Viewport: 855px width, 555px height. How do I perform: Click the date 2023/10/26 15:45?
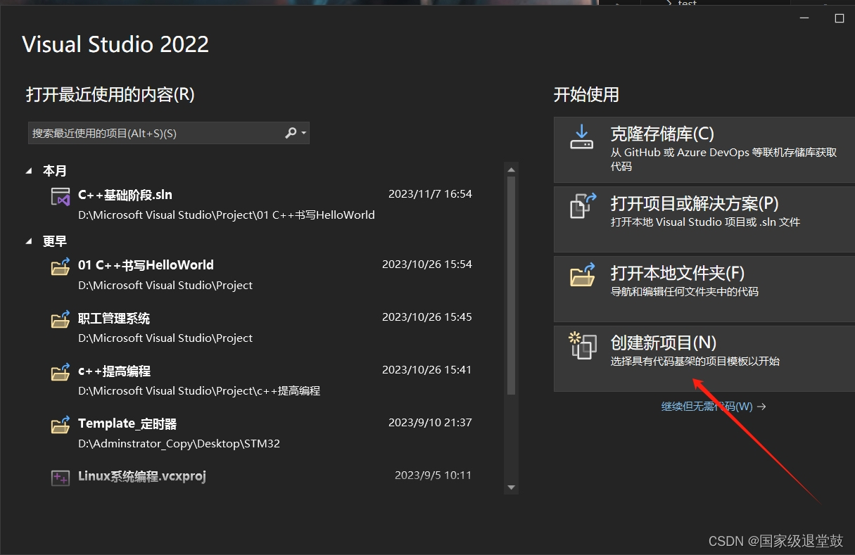427,317
